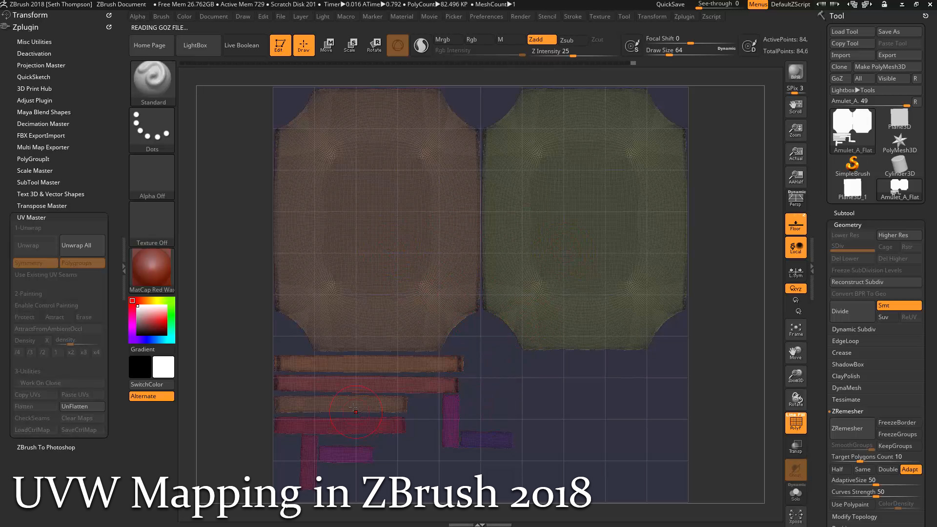Adjust the Z Intensity slider
Screen dimensions: 937x527
tap(574, 51)
